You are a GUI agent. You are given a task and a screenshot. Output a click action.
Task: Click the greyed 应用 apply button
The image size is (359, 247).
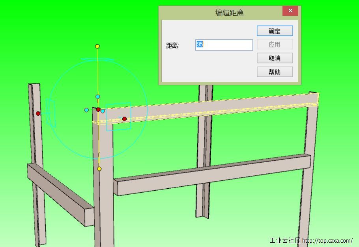275,45
